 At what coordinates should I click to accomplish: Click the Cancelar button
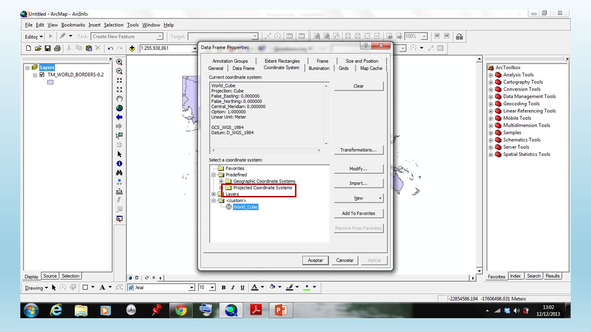tap(344, 260)
